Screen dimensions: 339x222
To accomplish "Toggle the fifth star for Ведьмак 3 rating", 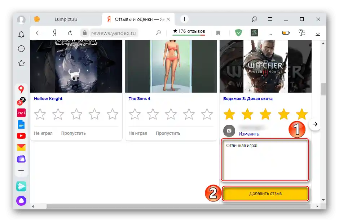I will [x=302, y=114].
